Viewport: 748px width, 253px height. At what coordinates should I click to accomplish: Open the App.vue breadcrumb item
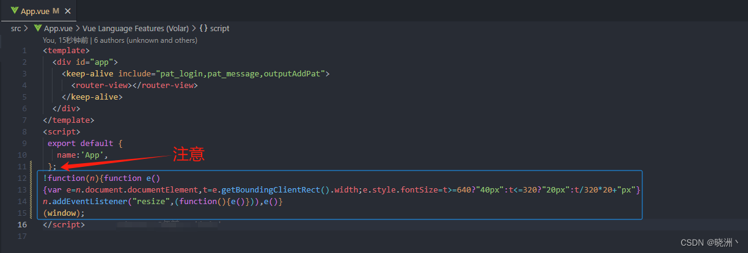(58, 28)
